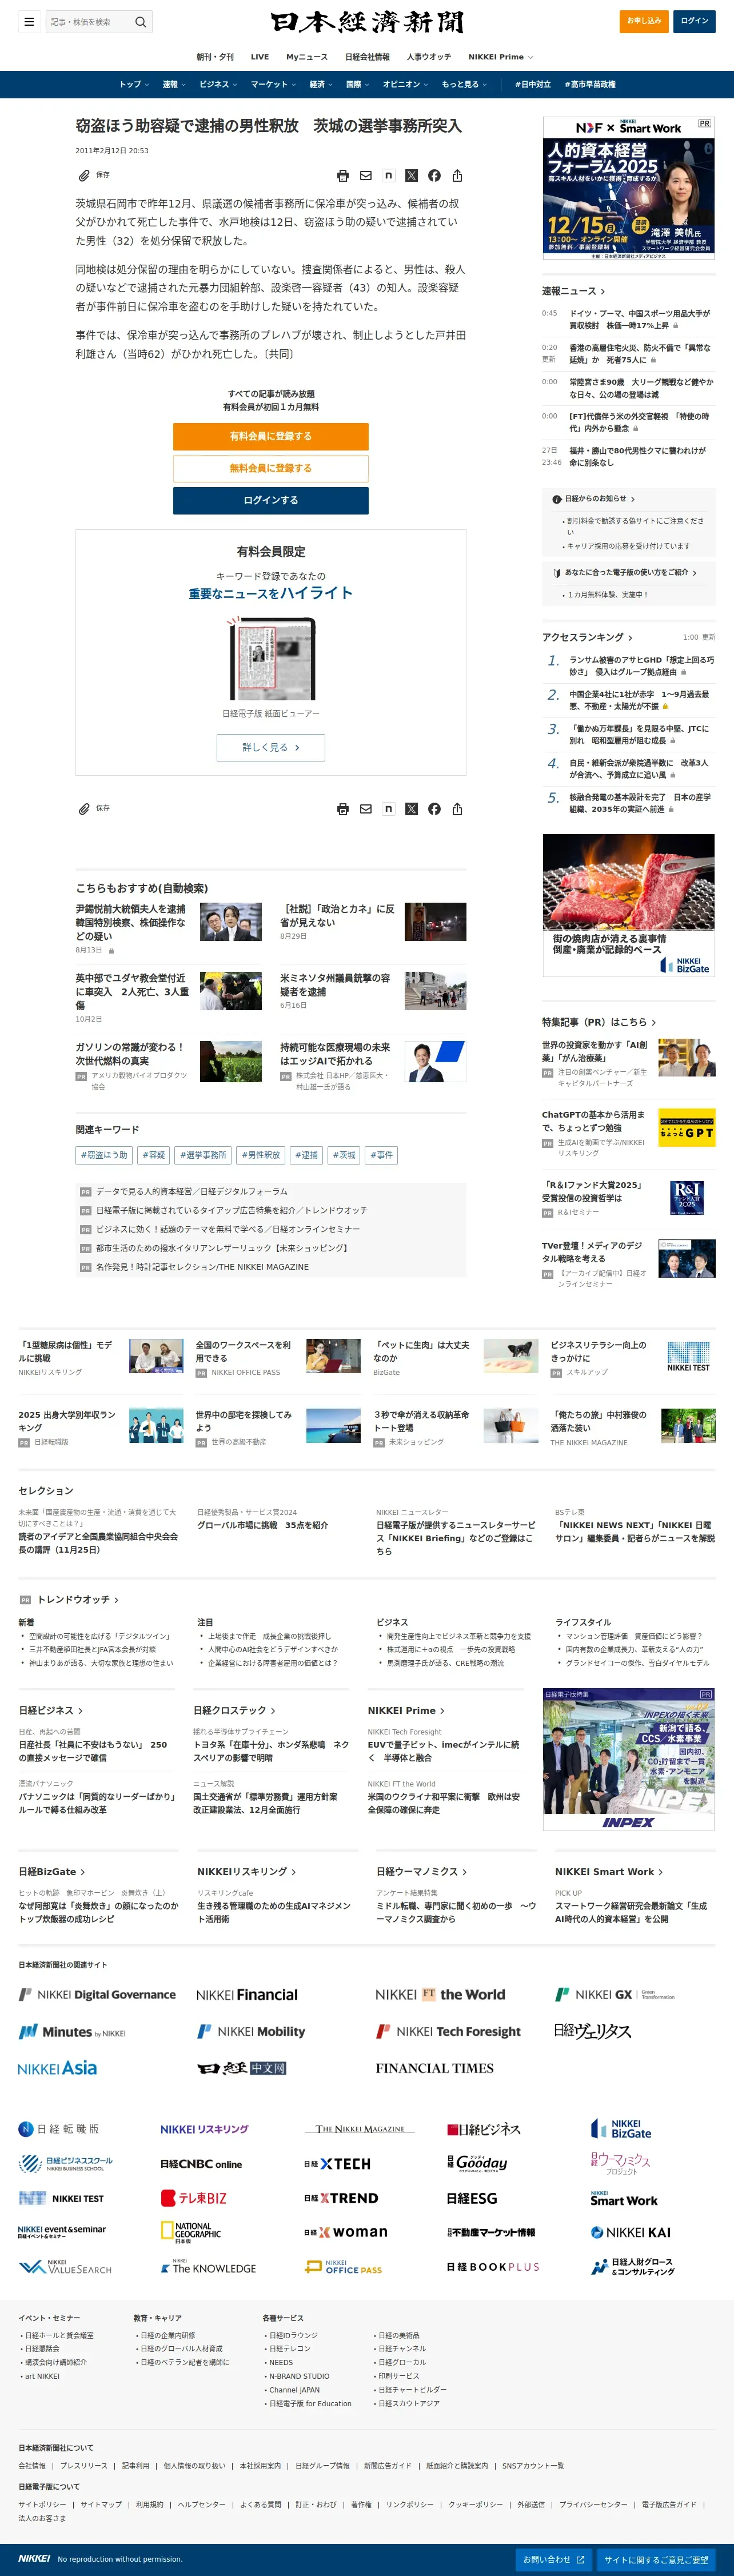Screen dimensions: 734x2576
Task: Open the 街の焼肉店 BizGate image card
Action: 629,904
